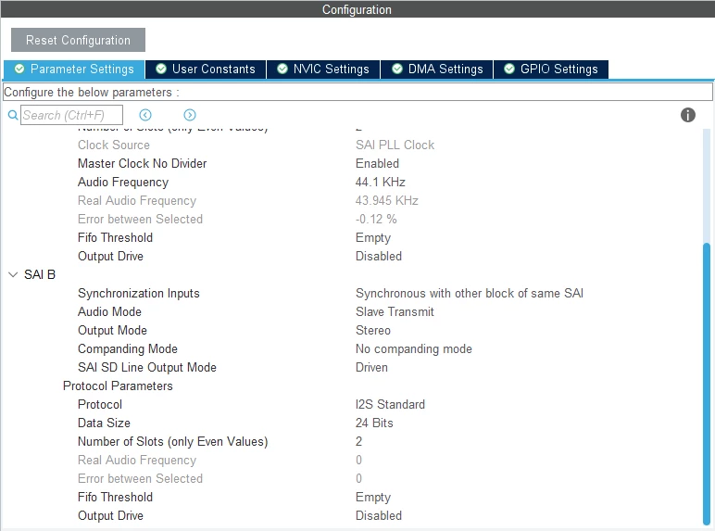Change SAI SD Line Output Driven value
The height and width of the screenshot is (531, 715).
coord(371,368)
